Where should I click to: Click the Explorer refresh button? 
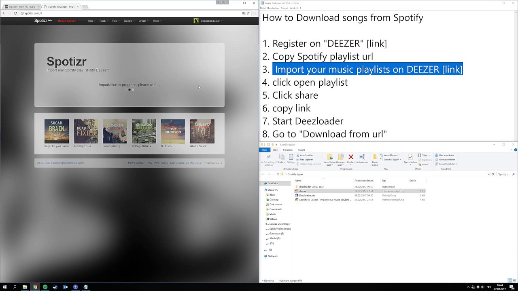click(x=493, y=174)
